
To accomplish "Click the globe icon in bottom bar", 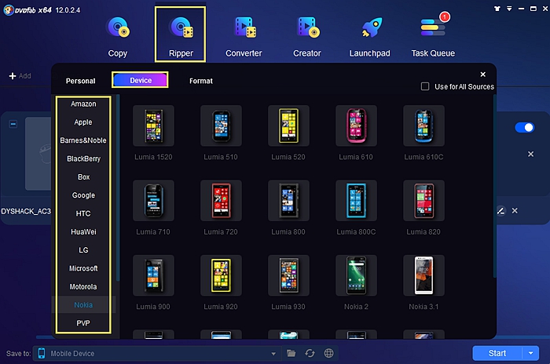I will pyautogui.click(x=329, y=354).
